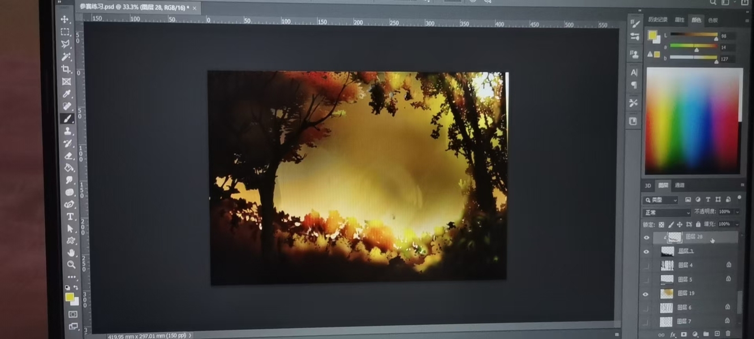Open the 类型 layer filter dropdown
Screen dimensions: 754x339
tap(660, 200)
